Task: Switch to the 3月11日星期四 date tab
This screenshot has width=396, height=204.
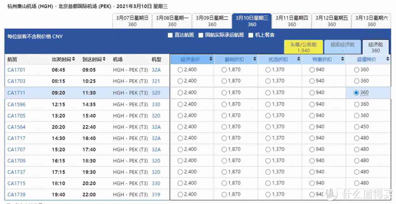Action: [x=291, y=21]
